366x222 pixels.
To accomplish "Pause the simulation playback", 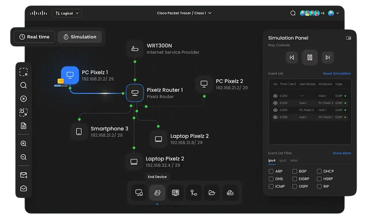I will click(310, 58).
